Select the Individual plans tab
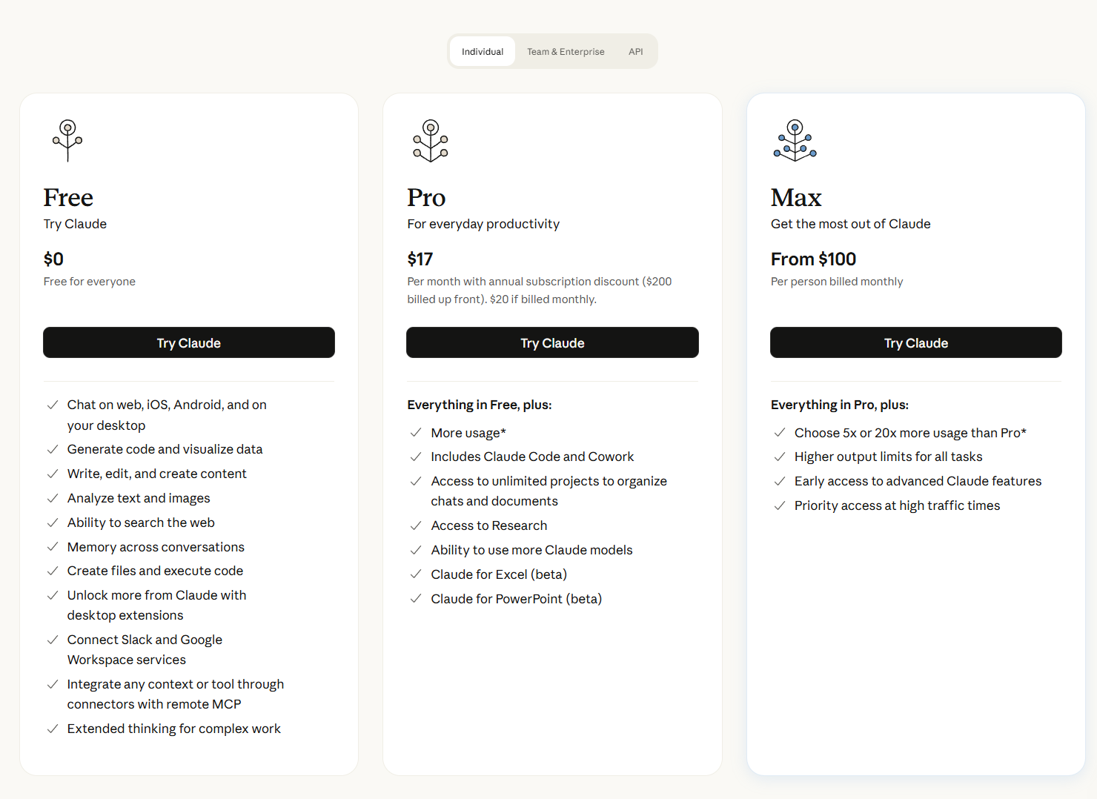This screenshot has width=1097, height=799. point(483,51)
